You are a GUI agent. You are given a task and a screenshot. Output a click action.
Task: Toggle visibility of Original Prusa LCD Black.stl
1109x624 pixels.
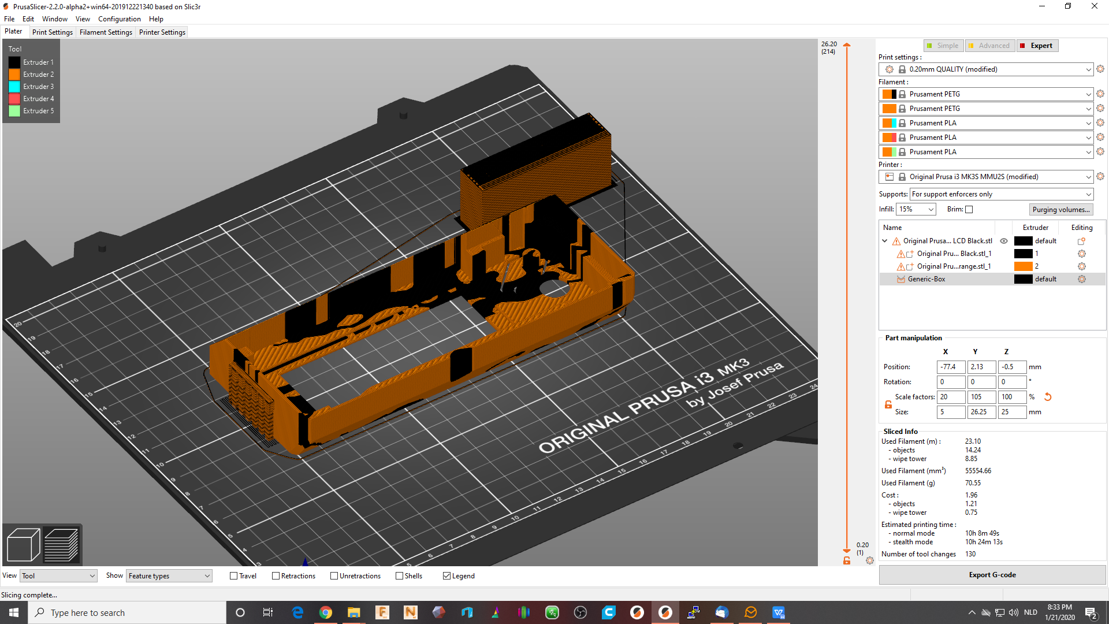coord(1003,241)
